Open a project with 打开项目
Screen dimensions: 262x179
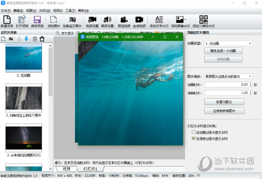pyautogui.click(x=22, y=21)
